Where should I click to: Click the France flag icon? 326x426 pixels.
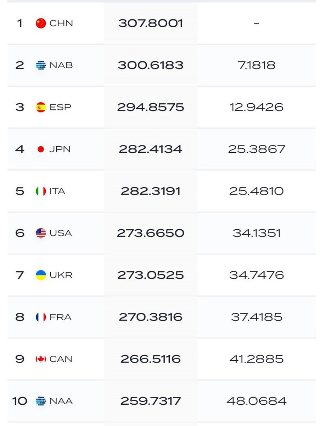coord(41,317)
